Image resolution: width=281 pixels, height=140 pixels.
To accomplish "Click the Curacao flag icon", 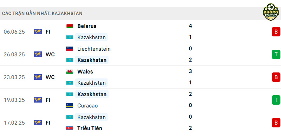I will [x=70, y=106].
